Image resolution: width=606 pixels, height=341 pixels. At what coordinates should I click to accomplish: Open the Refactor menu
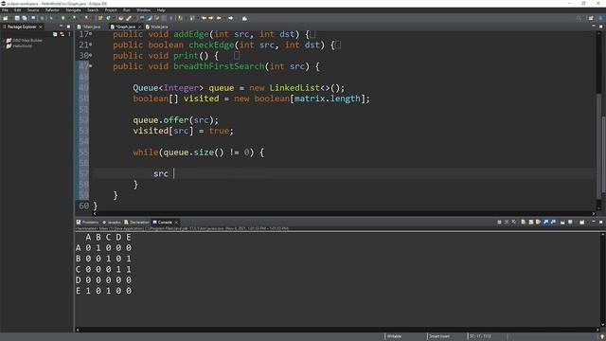pos(52,10)
